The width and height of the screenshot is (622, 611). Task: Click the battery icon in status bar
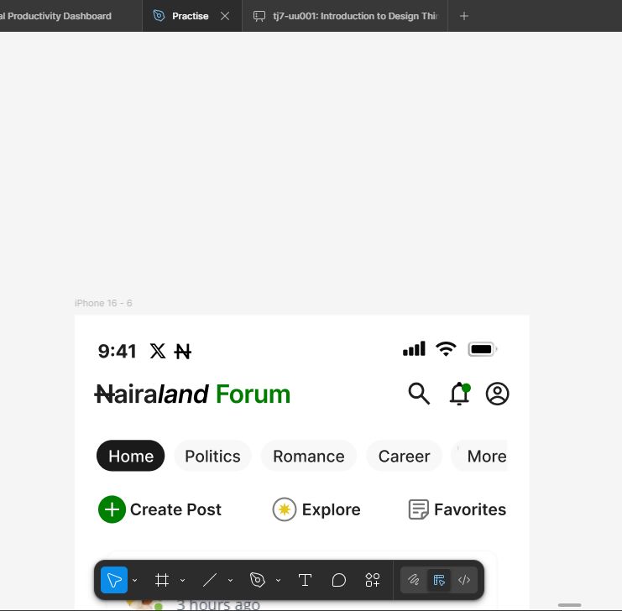click(x=483, y=349)
